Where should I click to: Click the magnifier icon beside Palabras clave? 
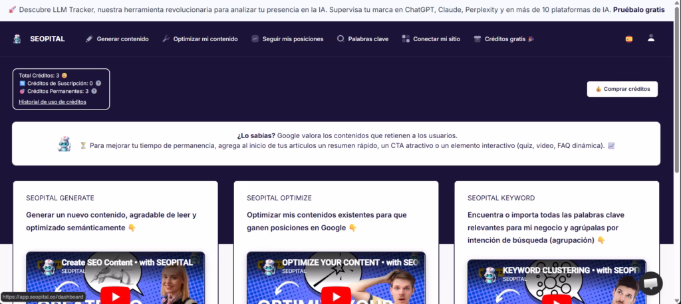[340, 38]
